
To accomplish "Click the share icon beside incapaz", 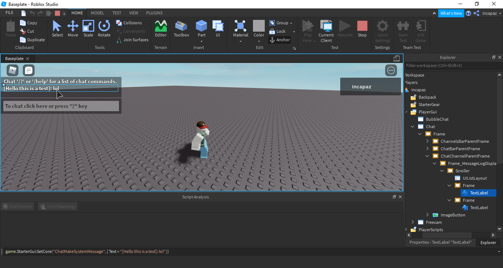I will click(x=476, y=13).
